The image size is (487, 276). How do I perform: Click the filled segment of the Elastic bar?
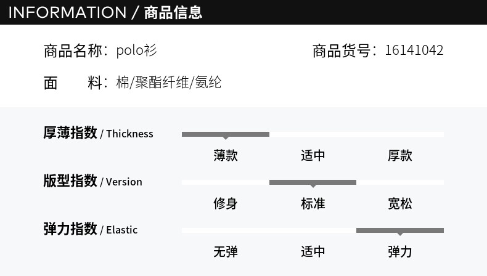[399, 230]
